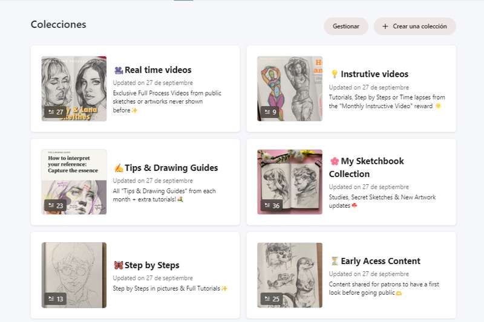The height and width of the screenshot is (322, 484).
Task: Click 'All "Tips & Drawing Guides" from each month' text
Action: click(164, 195)
